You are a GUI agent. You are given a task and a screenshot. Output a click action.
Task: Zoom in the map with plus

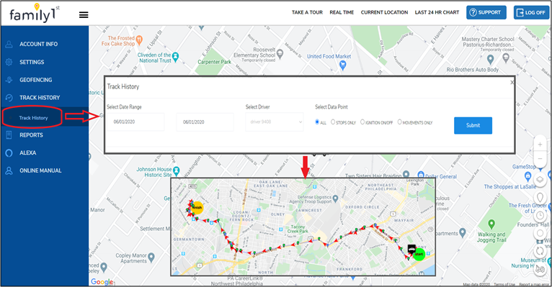[x=540, y=145]
